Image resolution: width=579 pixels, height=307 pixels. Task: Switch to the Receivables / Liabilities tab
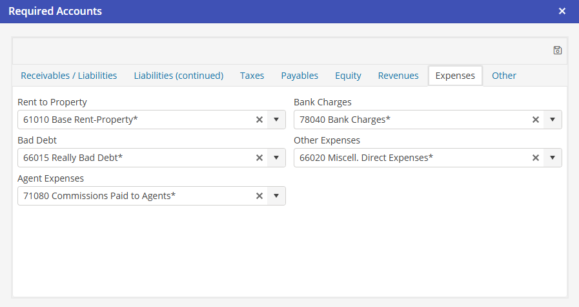point(69,76)
